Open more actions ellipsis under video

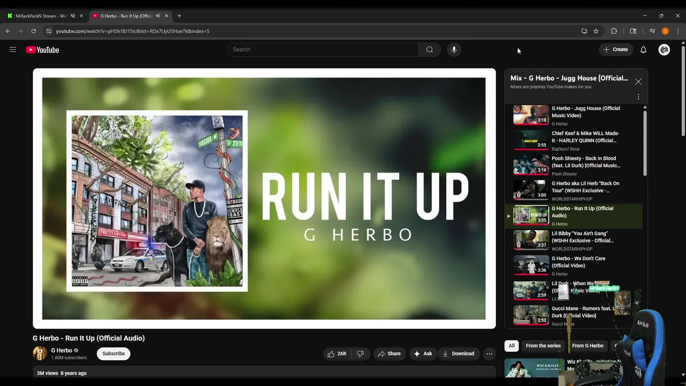[x=489, y=354]
